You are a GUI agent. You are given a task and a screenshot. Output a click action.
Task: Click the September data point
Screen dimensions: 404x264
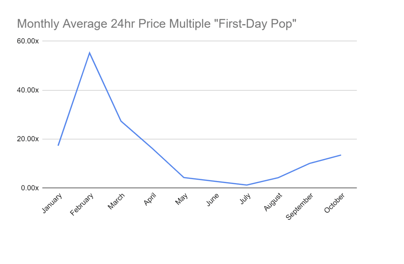(x=309, y=163)
